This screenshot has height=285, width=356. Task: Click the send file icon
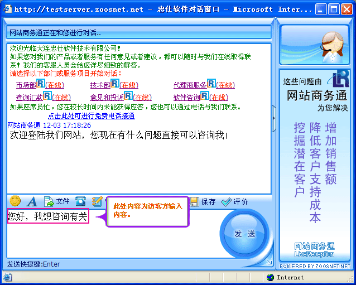pyautogui.click(x=49, y=201)
